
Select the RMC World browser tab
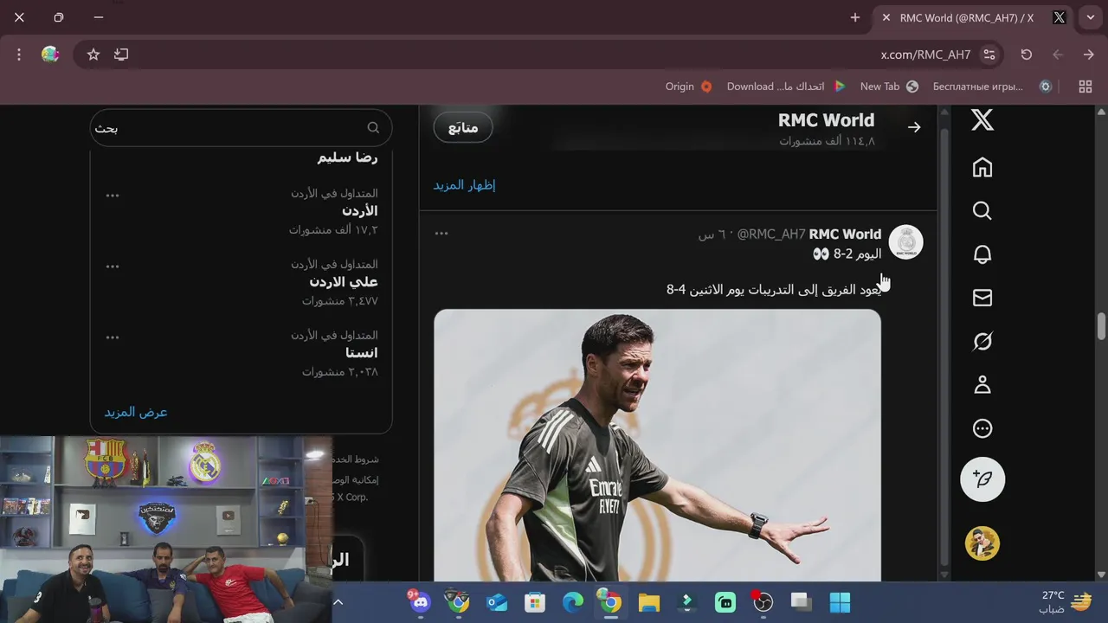(x=974, y=17)
